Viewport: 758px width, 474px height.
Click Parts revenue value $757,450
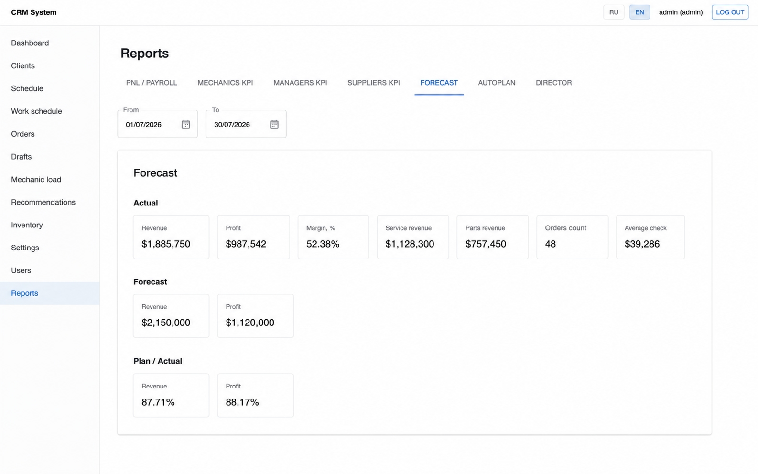[486, 244]
